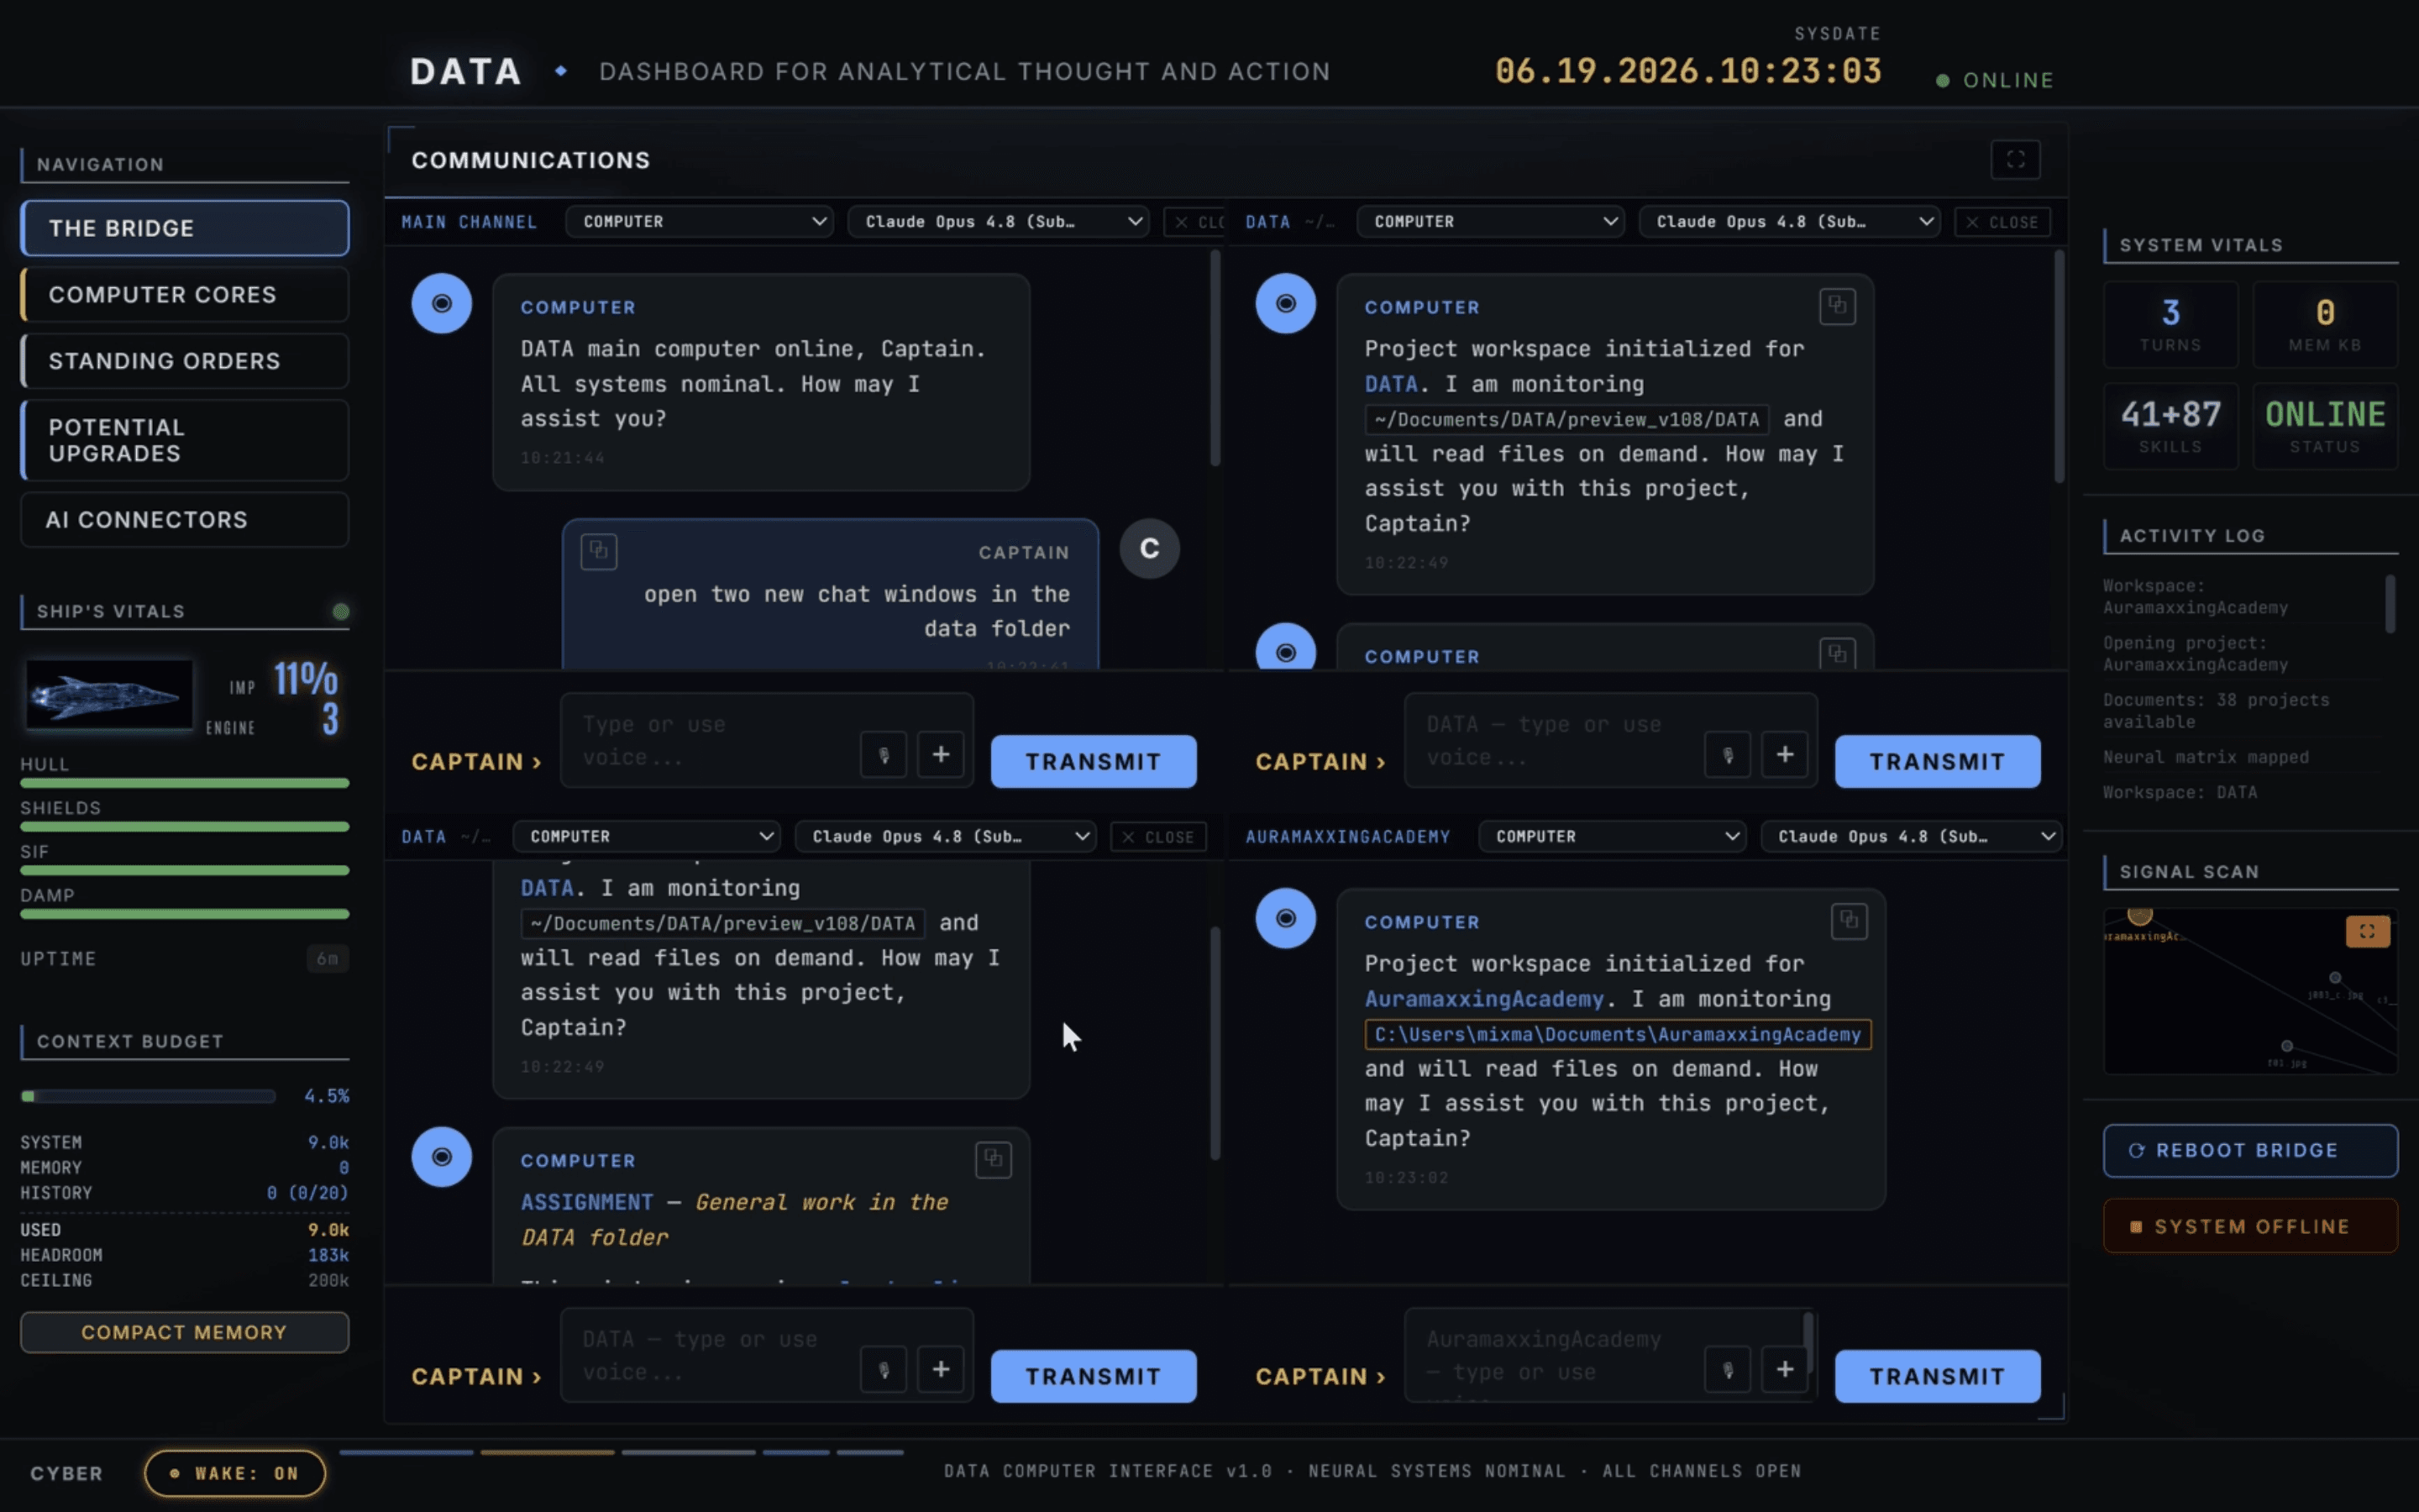Transmit message in AuramaxxingAcademy channel
This screenshot has height=1512, width=2419.
pyautogui.click(x=1937, y=1377)
